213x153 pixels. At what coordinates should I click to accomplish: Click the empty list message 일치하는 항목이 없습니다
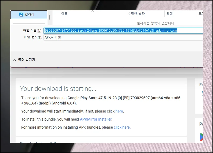(x=156, y=23)
